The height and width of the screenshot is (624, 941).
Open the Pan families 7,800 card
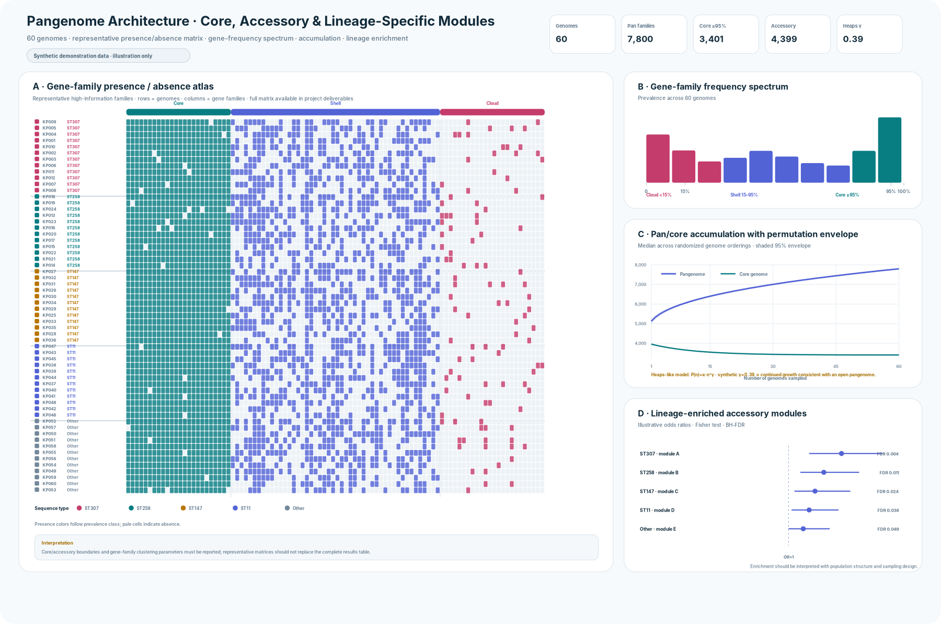(x=654, y=34)
